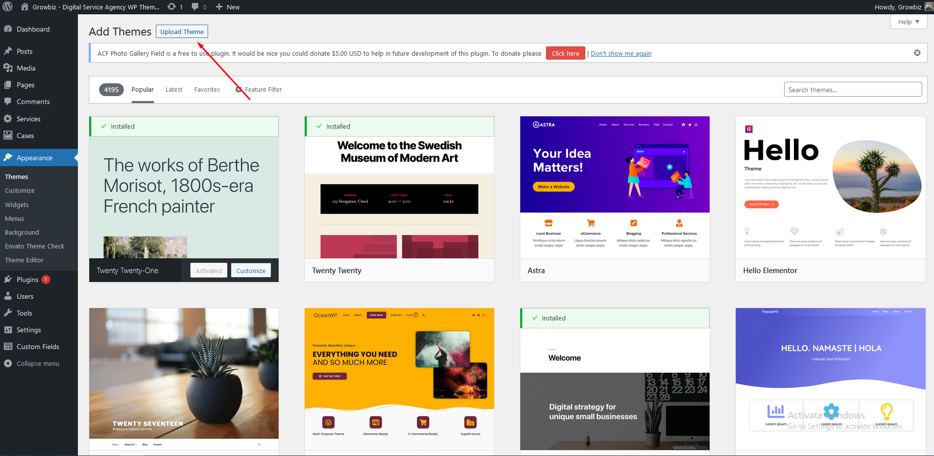Switch to the Latest tab
This screenshot has width=934, height=456.
pyautogui.click(x=174, y=90)
